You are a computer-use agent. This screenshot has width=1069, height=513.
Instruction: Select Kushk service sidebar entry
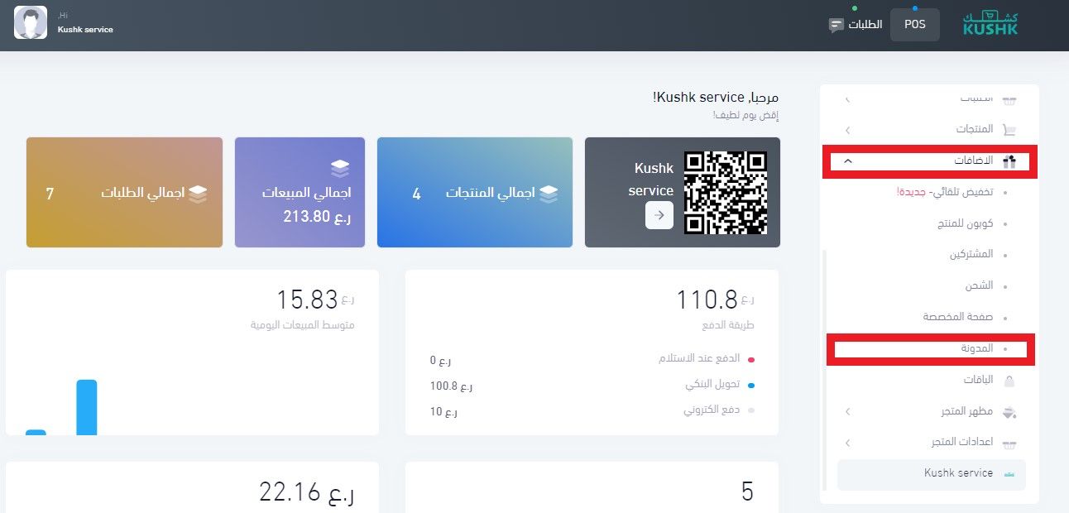[x=932, y=475]
